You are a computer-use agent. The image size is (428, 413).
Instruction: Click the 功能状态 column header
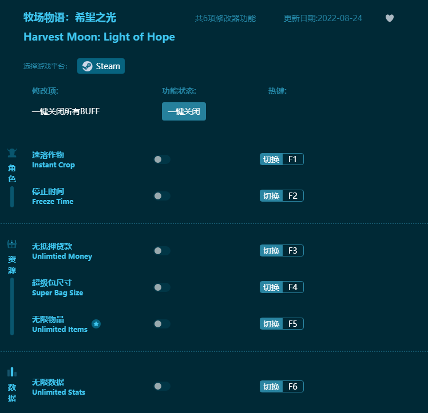179,91
